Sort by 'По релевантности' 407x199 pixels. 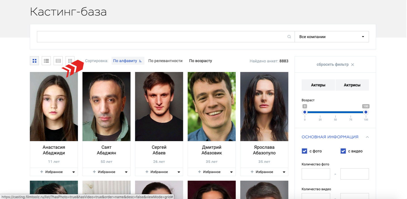point(165,61)
